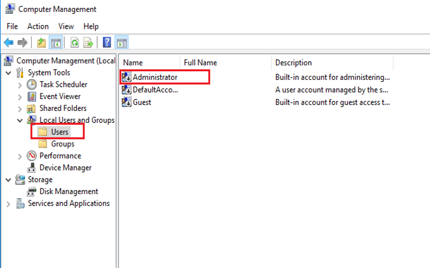Select the Storage tree label

[40, 180]
